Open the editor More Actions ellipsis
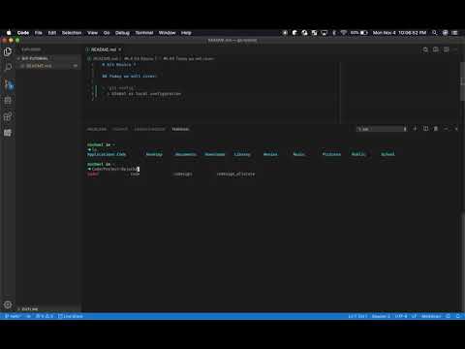Screen dimensions: 465x349 (x=455, y=49)
